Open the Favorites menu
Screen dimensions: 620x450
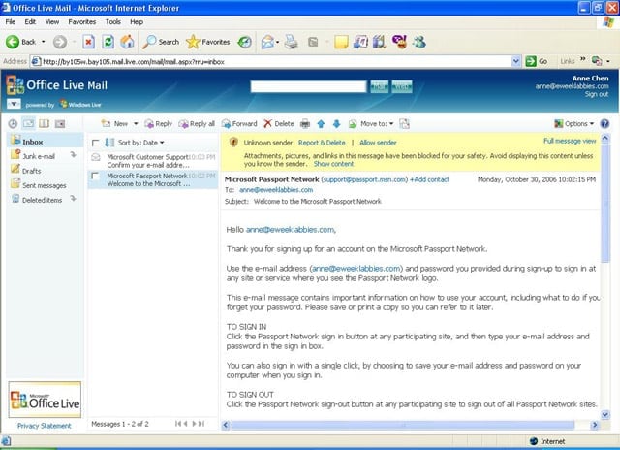pos(81,21)
